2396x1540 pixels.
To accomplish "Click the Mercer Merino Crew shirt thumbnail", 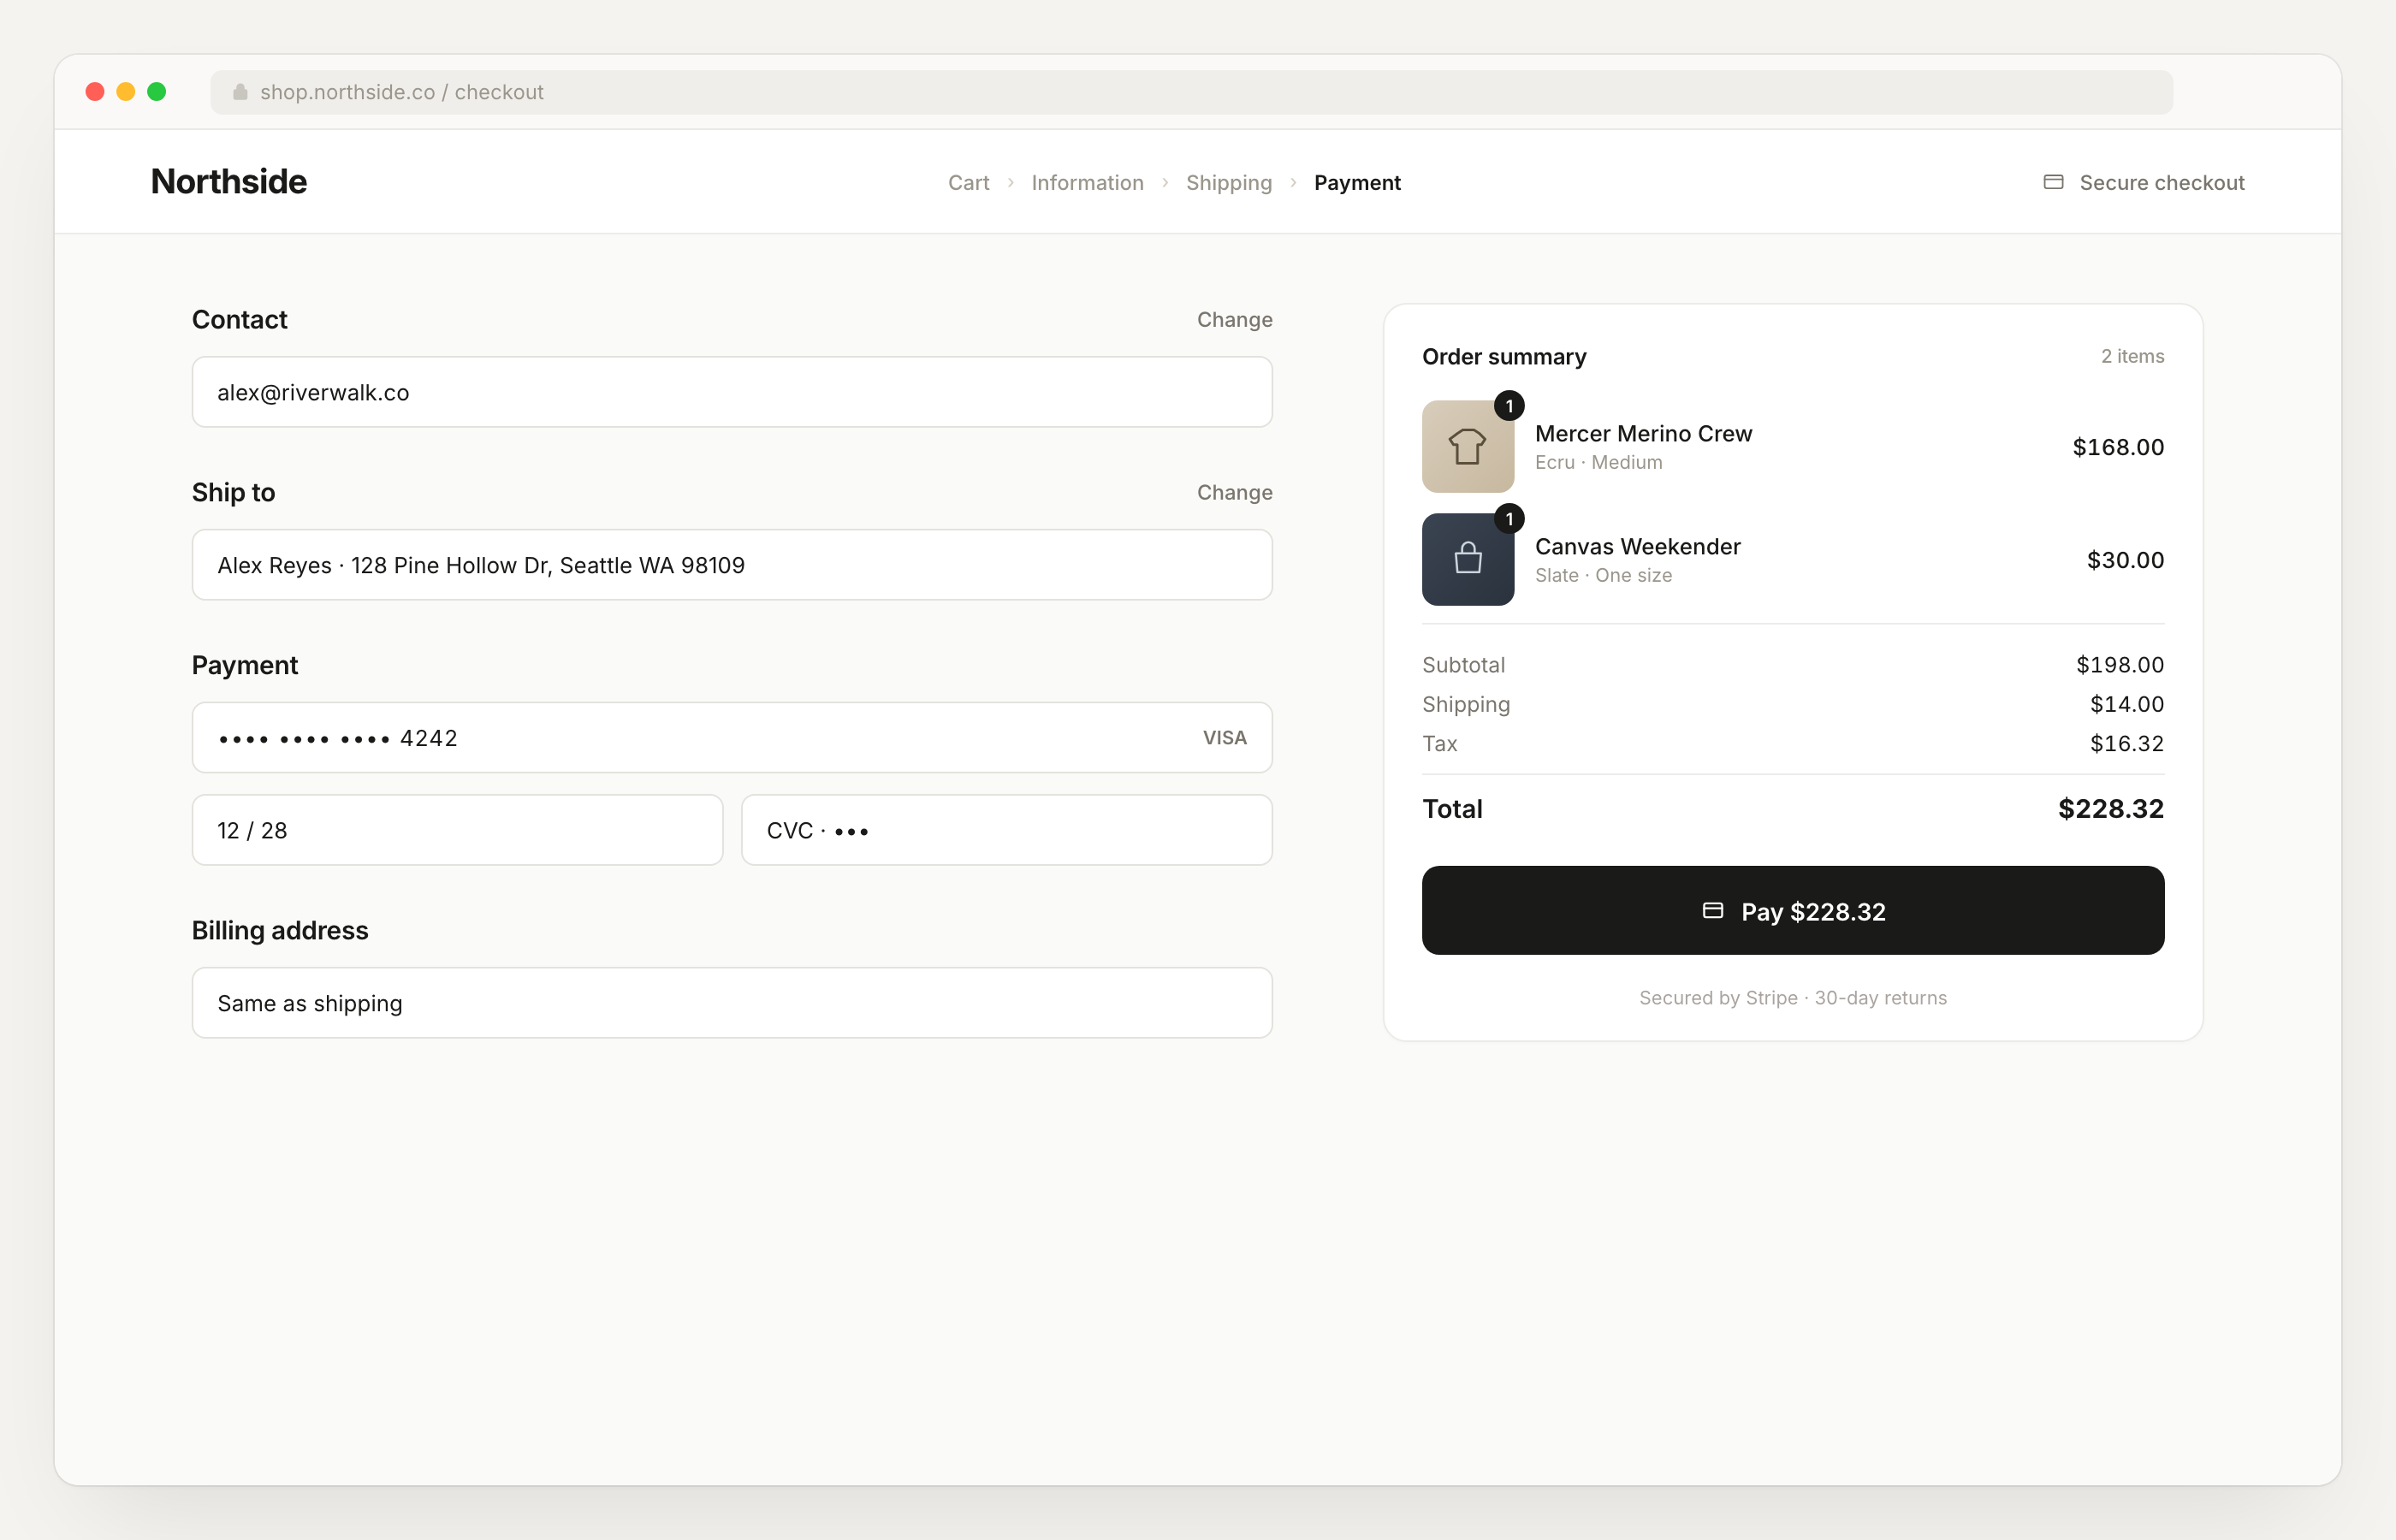I will pyautogui.click(x=1467, y=447).
